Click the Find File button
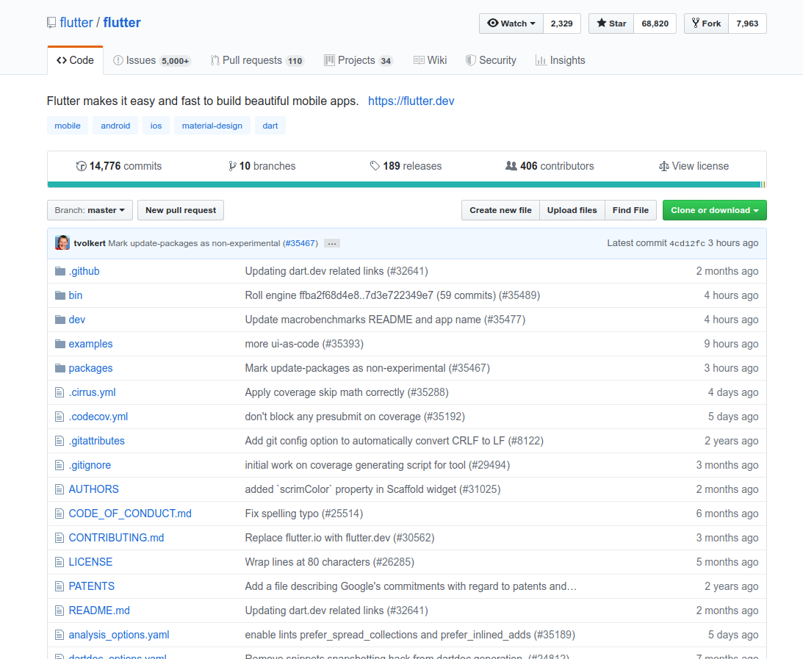The width and height of the screenshot is (803, 659). (630, 210)
